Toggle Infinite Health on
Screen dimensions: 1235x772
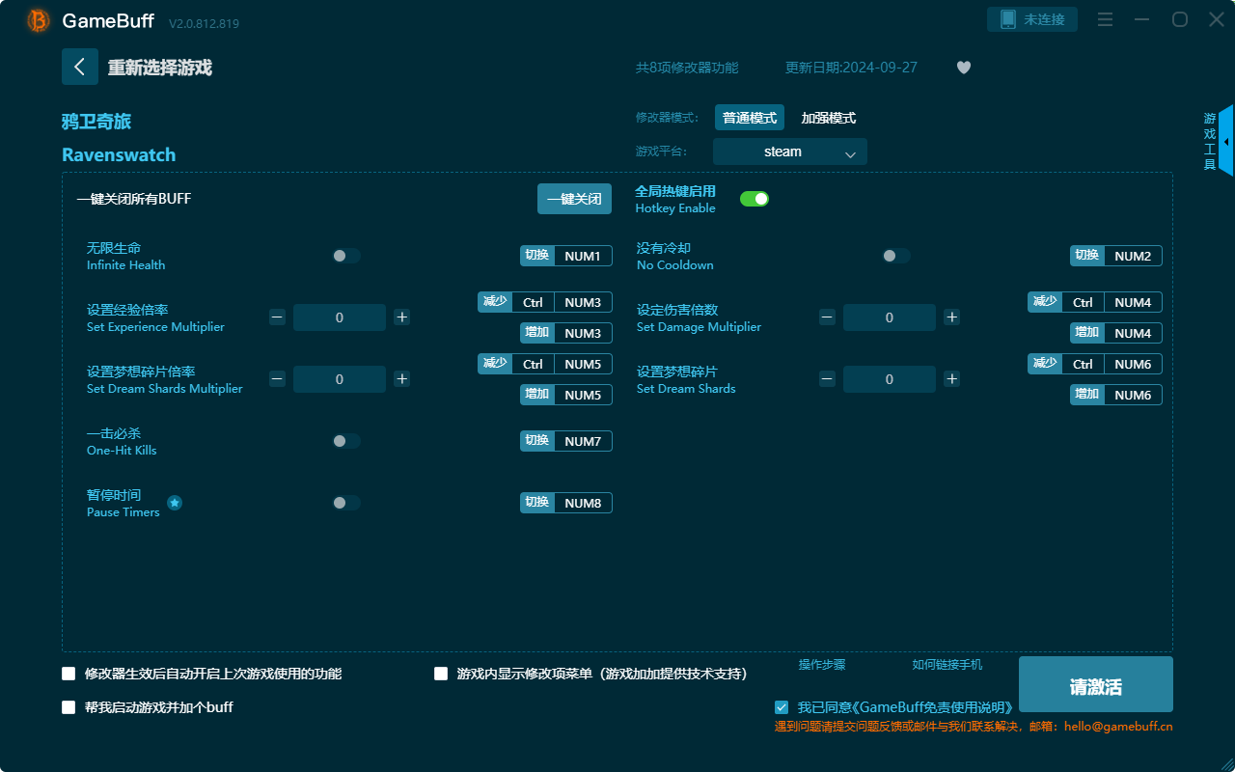tap(346, 255)
